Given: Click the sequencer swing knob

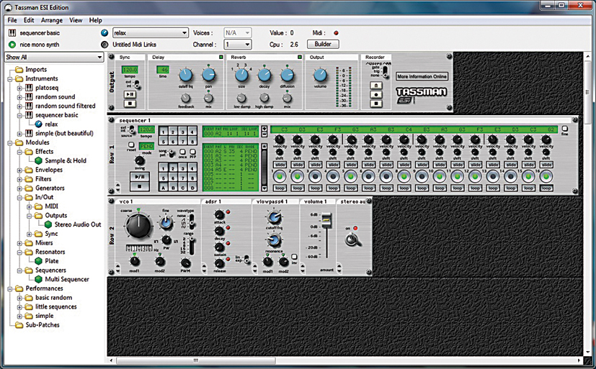Looking at the screenshot, I should coord(140,161).
